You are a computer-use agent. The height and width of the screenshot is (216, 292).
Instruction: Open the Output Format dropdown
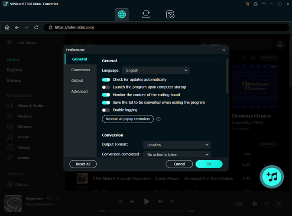pyautogui.click(x=177, y=145)
